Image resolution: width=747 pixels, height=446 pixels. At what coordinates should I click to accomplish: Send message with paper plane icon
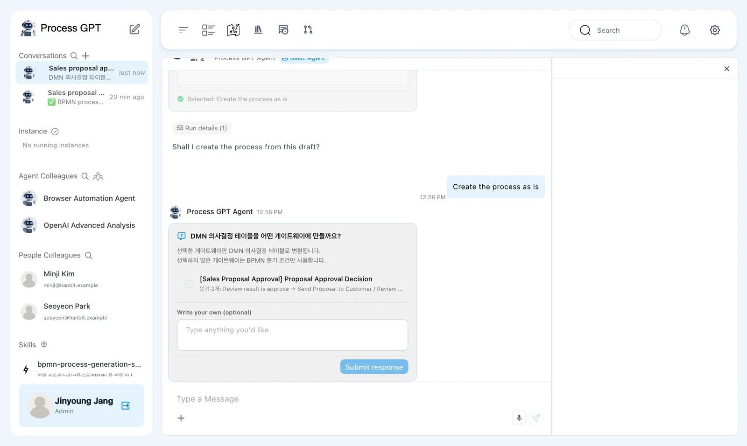click(x=536, y=418)
